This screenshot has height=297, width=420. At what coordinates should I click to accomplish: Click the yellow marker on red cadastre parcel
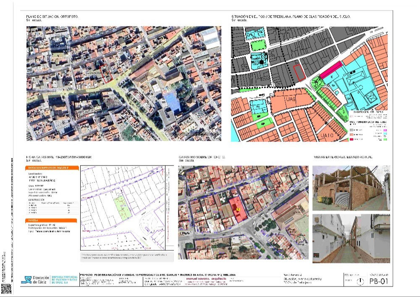tap(238, 209)
